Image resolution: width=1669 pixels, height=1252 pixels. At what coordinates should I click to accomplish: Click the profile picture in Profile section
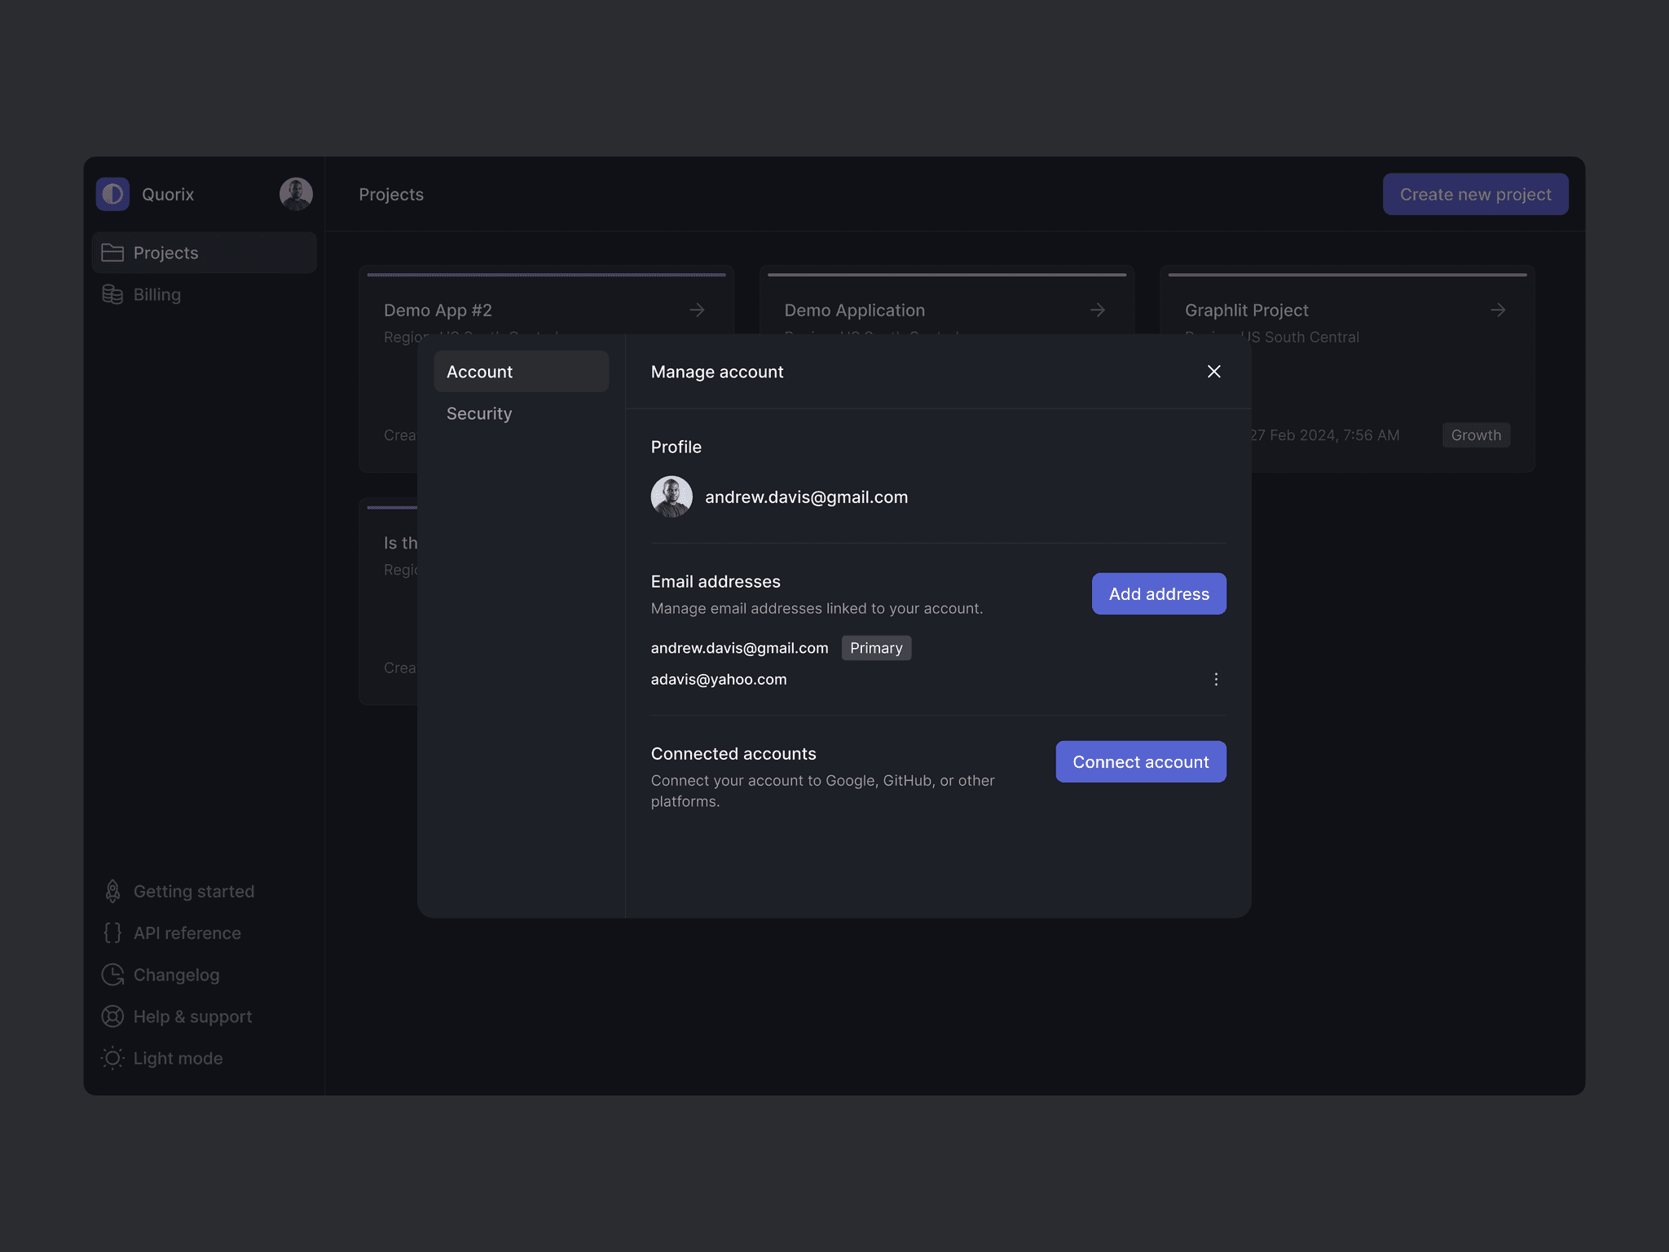pyautogui.click(x=672, y=497)
